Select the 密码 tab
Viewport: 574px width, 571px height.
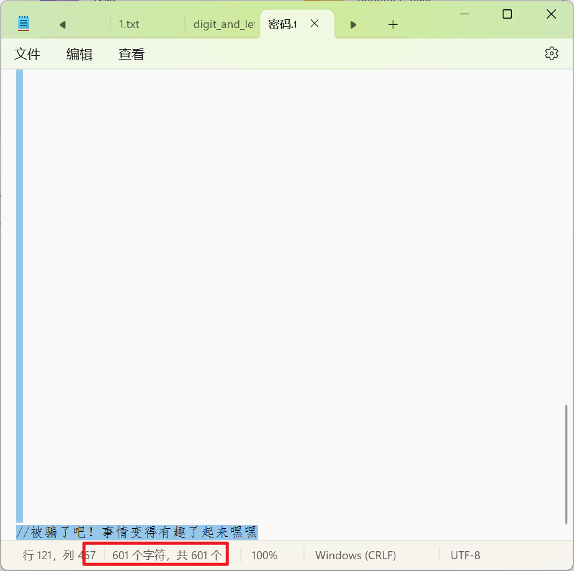[282, 24]
